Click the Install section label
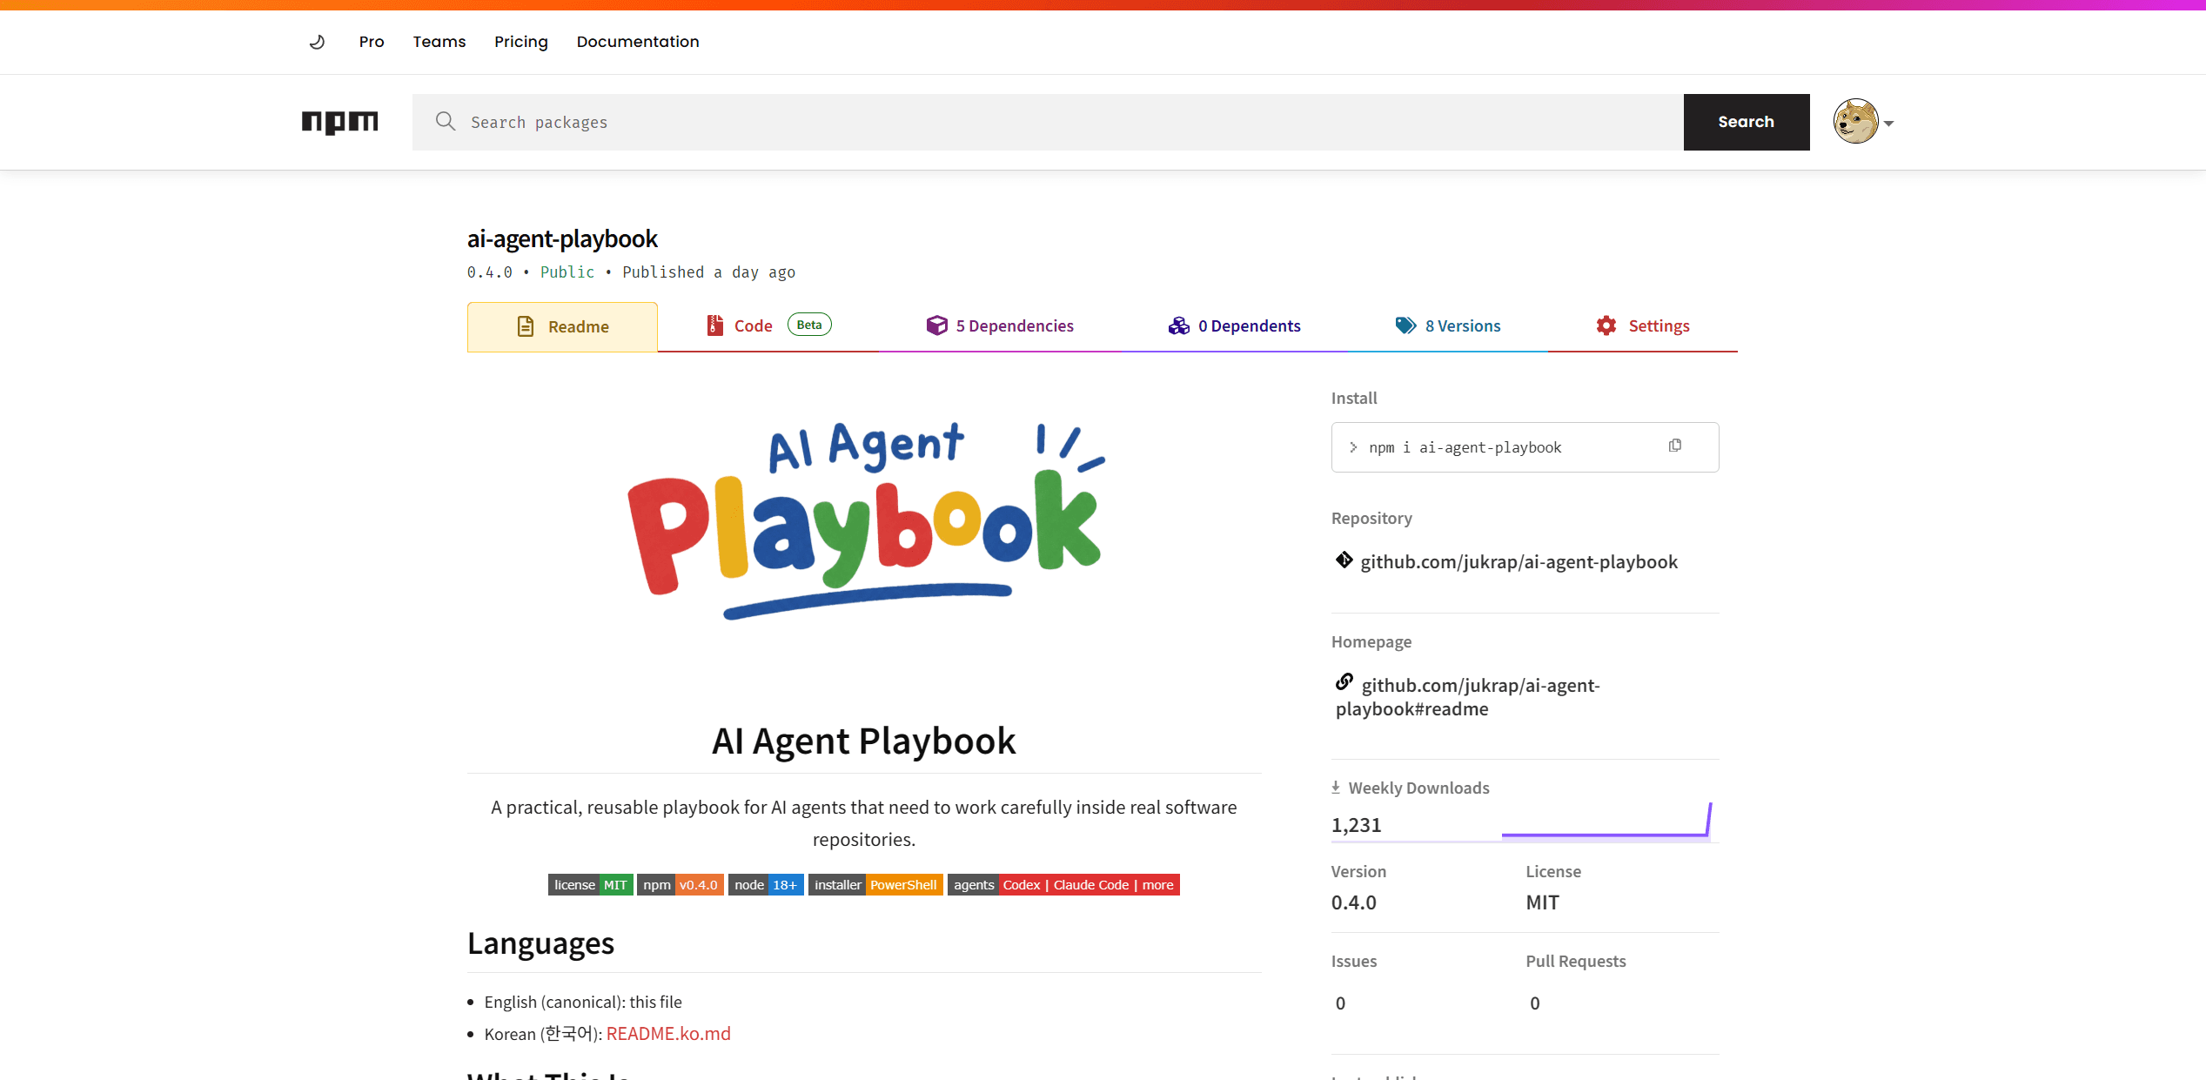The width and height of the screenshot is (2206, 1080). (x=1354, y=398)
